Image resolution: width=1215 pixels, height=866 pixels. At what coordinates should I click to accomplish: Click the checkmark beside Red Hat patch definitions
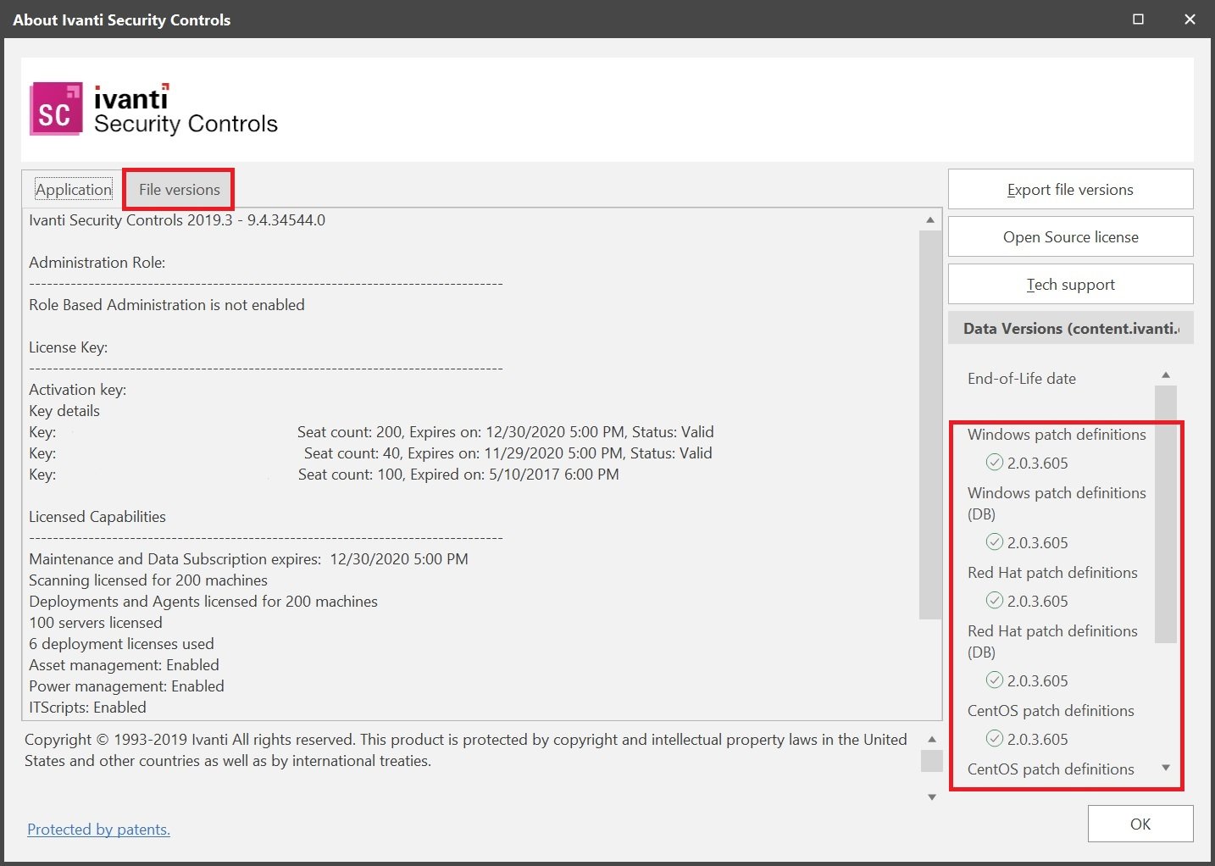click(993, 601)
